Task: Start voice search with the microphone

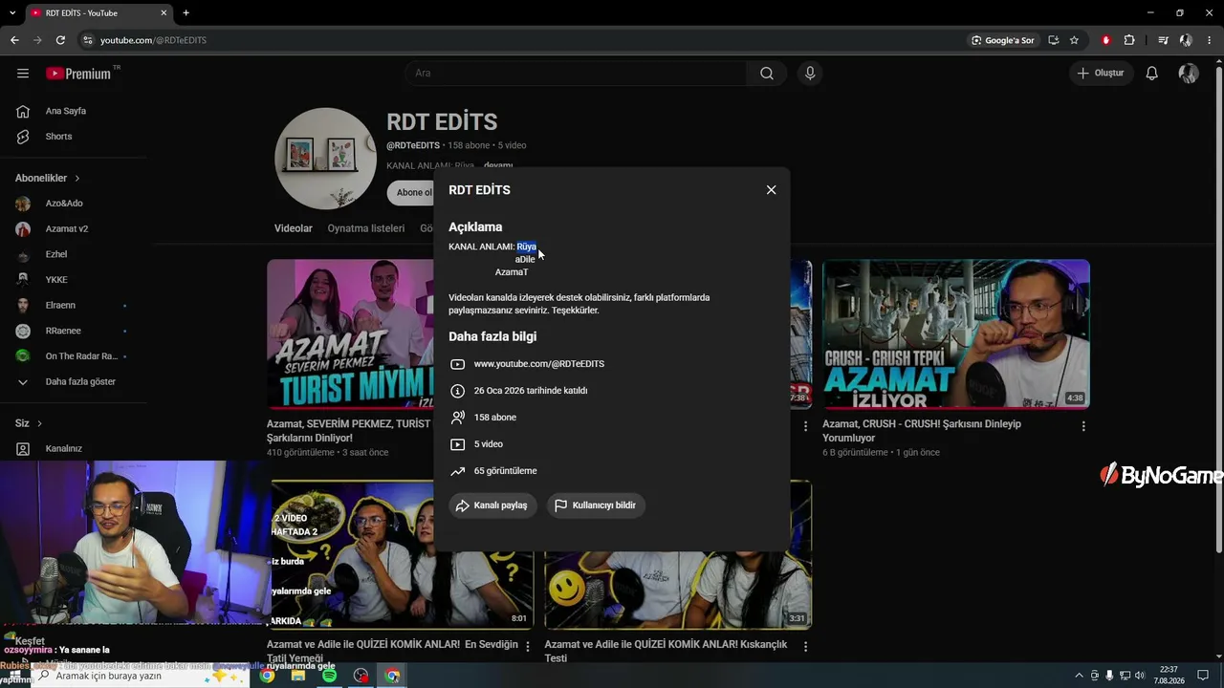Action: click(x=810, y=74)
